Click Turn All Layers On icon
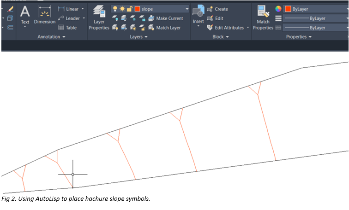Screen dimensions: 349x210 point(115,28)
